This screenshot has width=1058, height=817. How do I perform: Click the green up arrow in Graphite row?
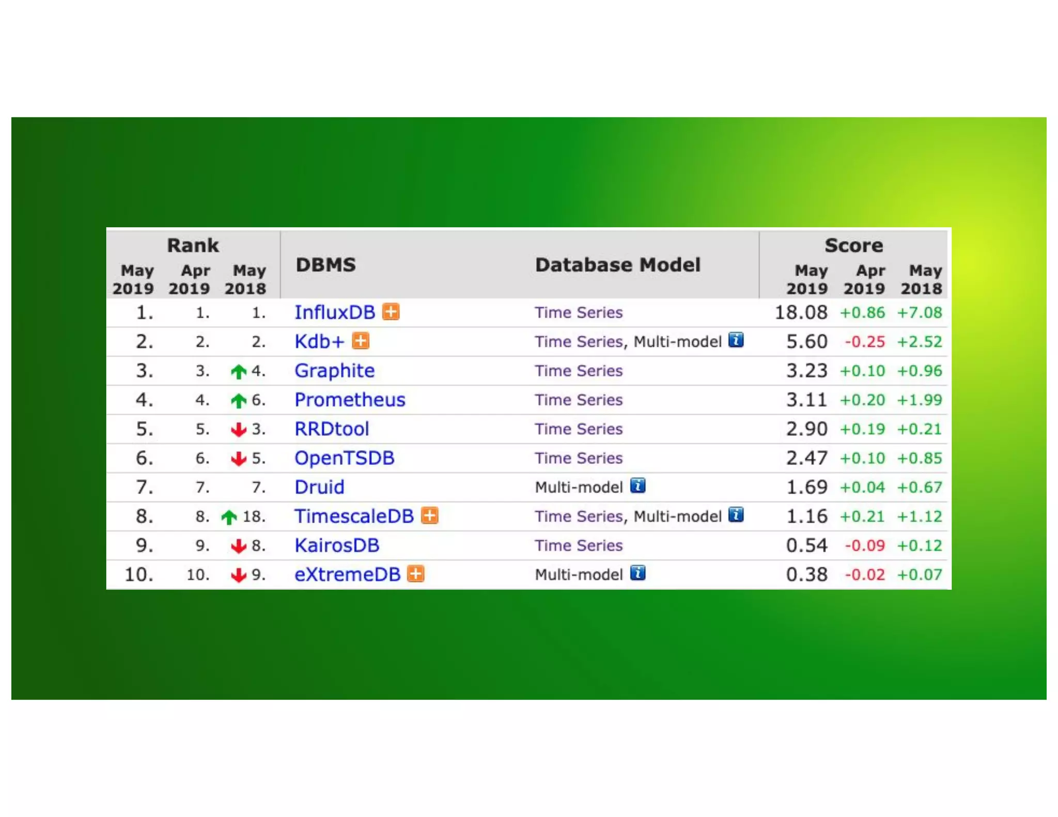(238, 371)
